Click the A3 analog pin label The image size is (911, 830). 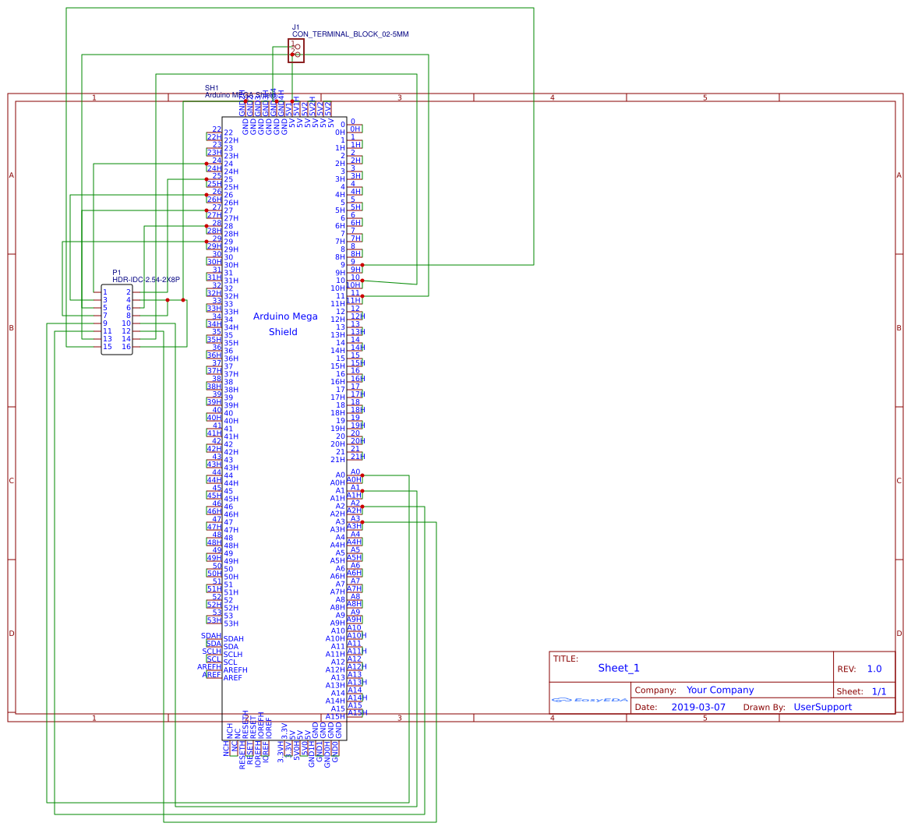pos(355,519)
